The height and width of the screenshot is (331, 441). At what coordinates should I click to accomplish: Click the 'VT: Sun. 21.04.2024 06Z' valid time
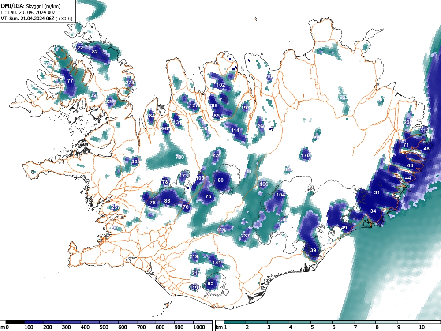coord(28,19)
